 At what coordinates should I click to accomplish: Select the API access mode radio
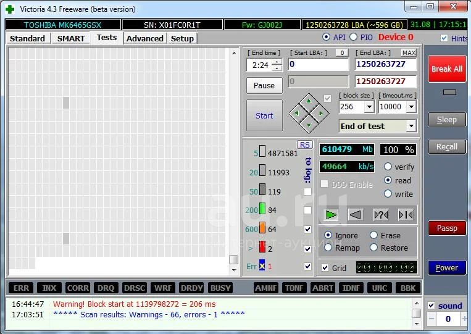pyautogui.click(x=326, y=37)
